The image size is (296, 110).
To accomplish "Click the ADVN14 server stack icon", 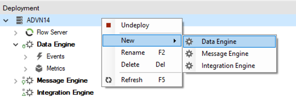I will 19,20.
